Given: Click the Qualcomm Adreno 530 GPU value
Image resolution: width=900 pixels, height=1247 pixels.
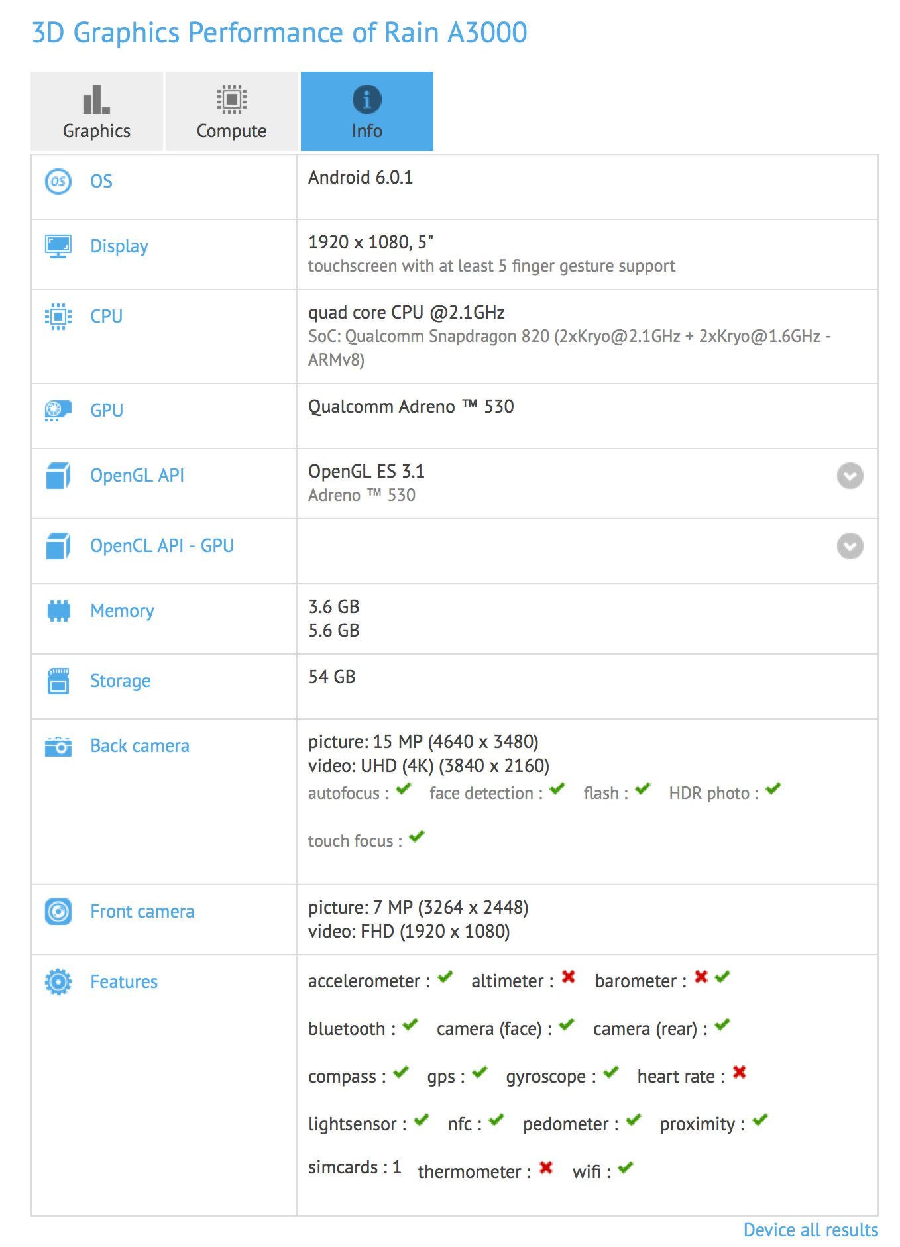Looking at the screenshot, I should click(x=411, y=407).
